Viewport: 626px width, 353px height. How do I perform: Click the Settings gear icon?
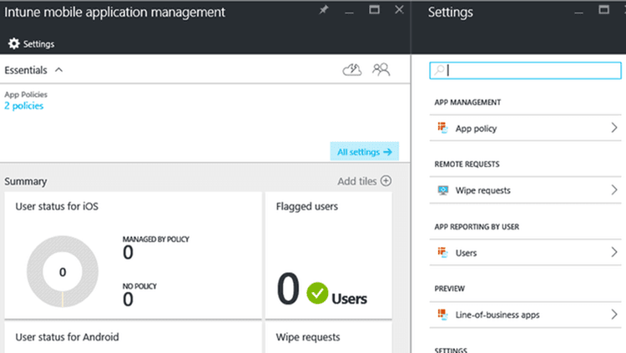13,43
